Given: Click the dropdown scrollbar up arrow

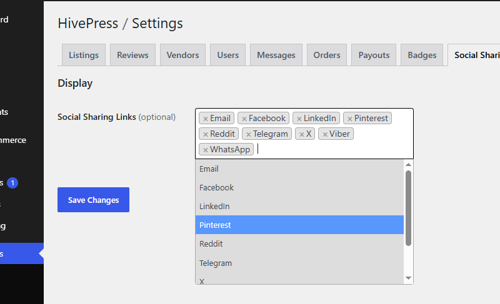Looking at the screenshot, I should [x=408, y=165].
